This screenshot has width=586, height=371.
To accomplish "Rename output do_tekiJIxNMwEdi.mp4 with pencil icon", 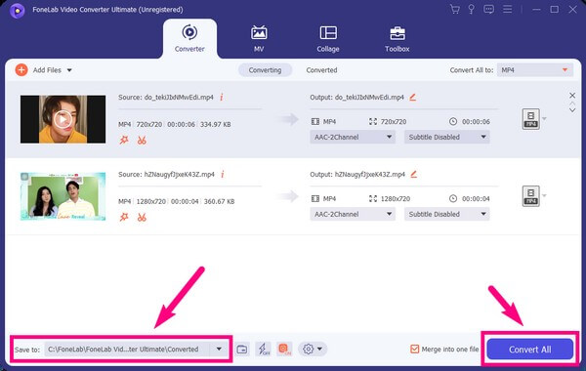I will pos(412,97).
